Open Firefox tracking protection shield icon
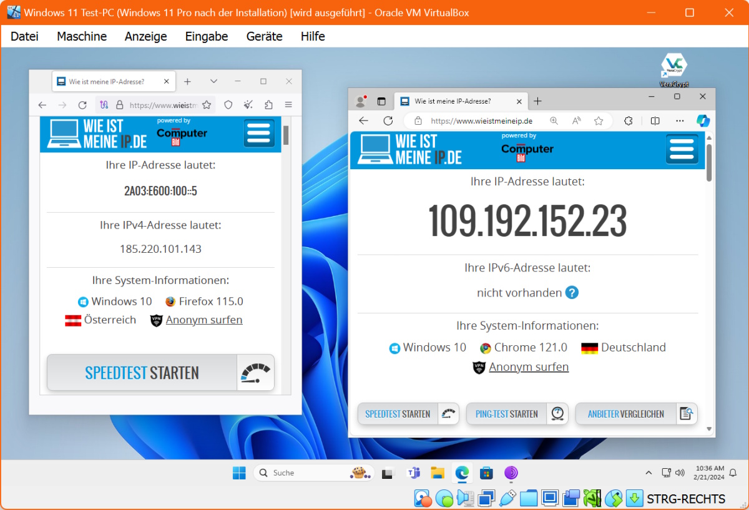Screen dimensions: 749x510 pyautogui.click(x=228, y=105)
